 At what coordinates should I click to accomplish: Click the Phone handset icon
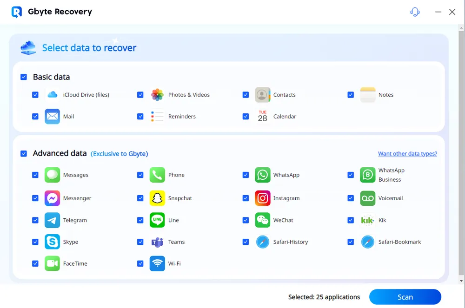[157, 175]
